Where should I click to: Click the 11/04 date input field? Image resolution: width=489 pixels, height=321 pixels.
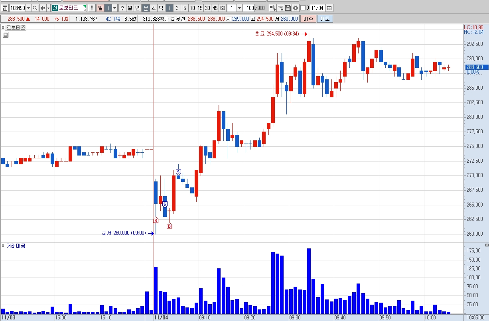click(x=317, y=8)
